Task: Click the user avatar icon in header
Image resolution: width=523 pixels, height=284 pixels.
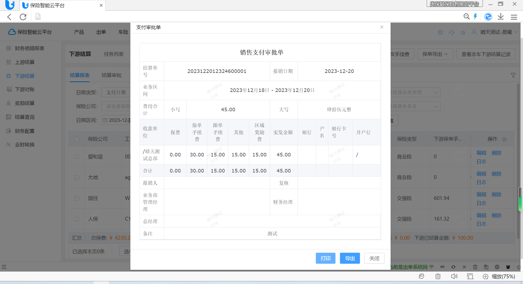Action: [474, 32]
